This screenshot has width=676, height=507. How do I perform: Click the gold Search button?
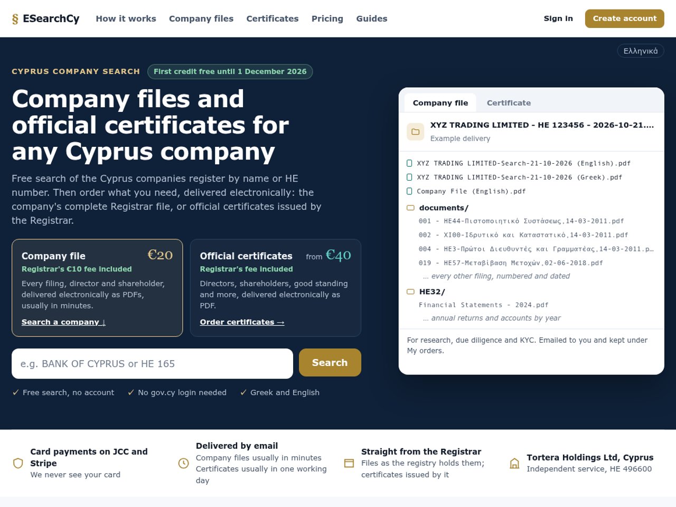click(330, 363)
